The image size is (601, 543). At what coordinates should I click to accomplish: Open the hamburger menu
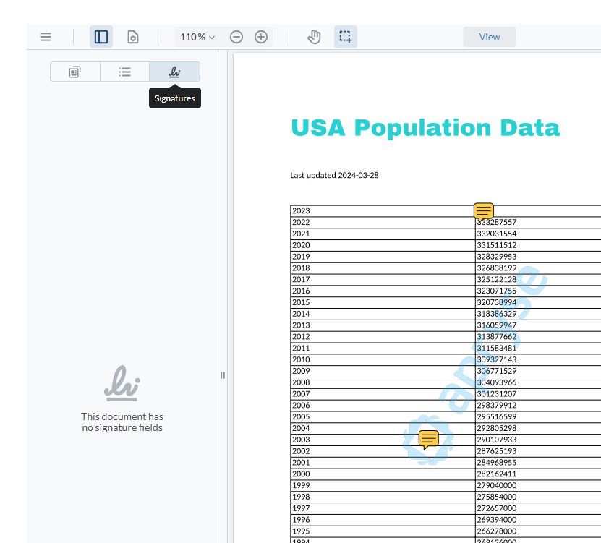(46, 37)
